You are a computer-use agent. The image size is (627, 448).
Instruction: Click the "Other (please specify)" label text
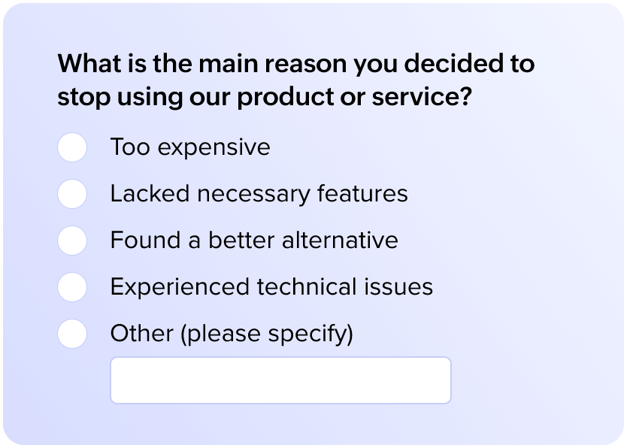tap(231, 333)
